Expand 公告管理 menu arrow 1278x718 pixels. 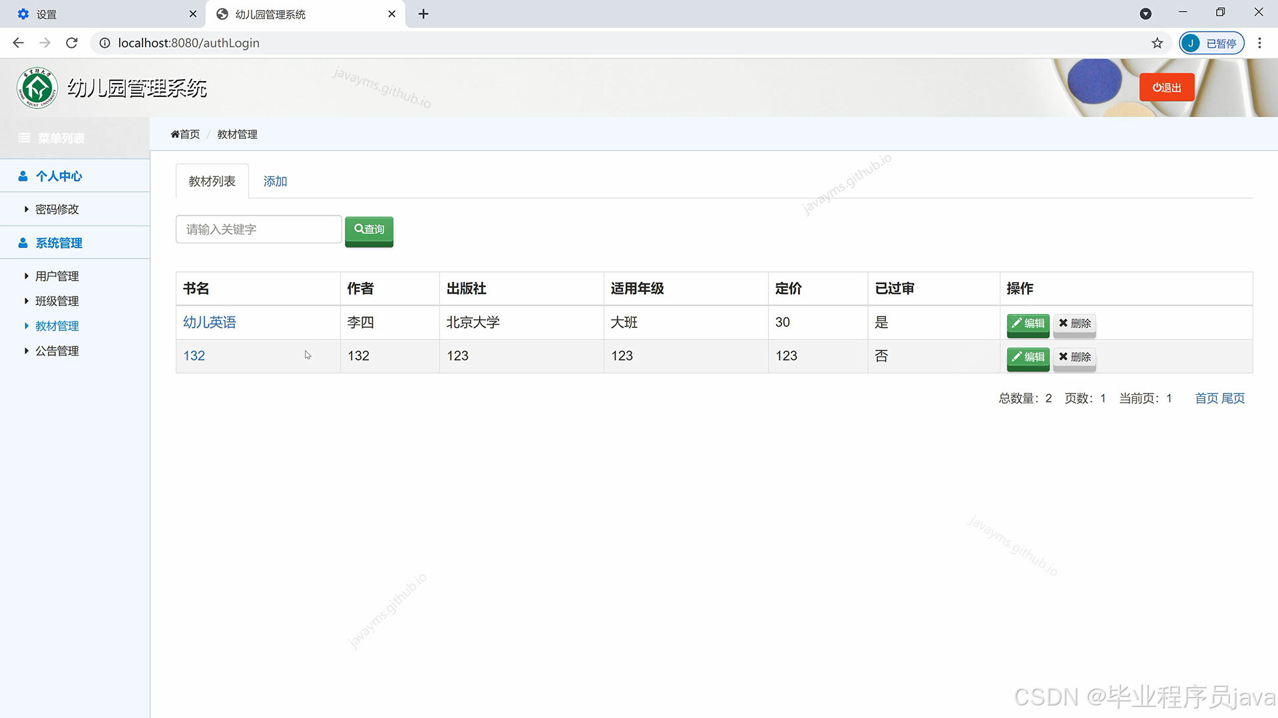[26, 351]
